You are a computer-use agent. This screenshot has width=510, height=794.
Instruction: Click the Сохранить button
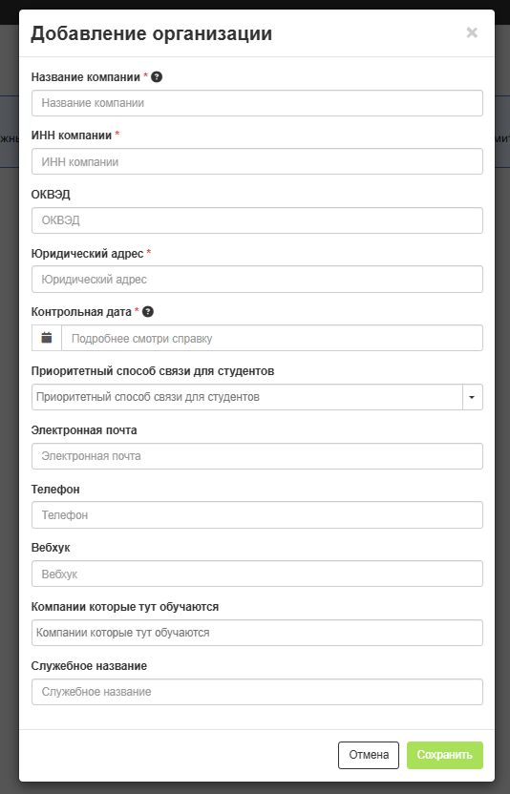[445, 755]
